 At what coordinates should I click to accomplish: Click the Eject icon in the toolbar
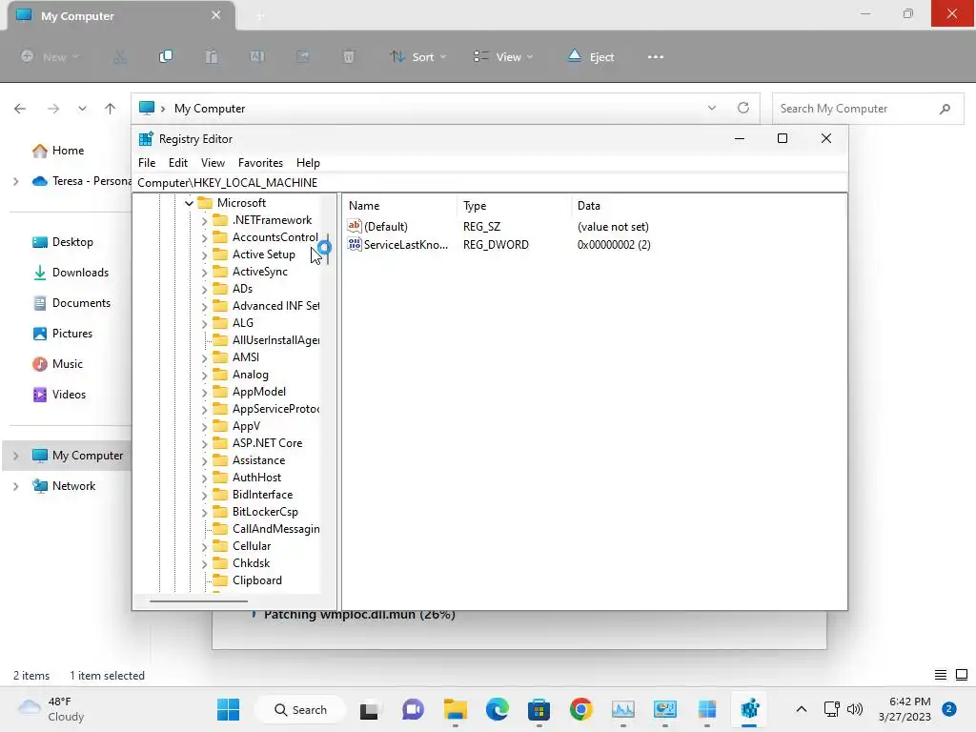point(591,56)
